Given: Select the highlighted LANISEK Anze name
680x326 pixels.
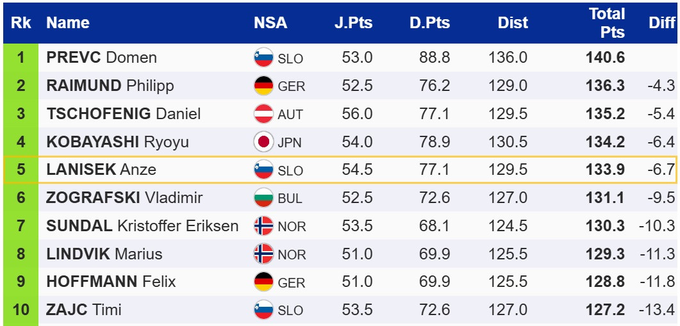Looking at the screenshot, I should point(101,170).
